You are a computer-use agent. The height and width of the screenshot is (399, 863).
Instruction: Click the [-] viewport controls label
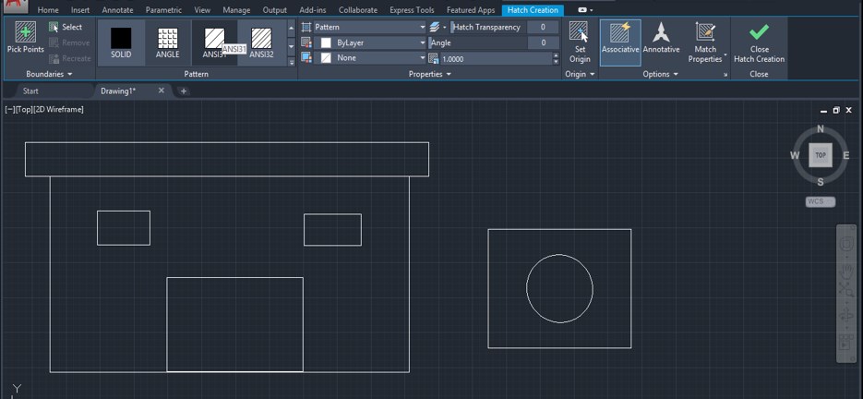(x=9, y=110)
